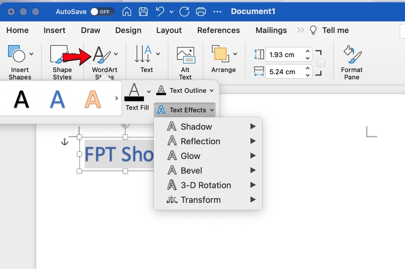The height and width of the screenshot is (269, 405).
Task: Switch to the References tab
Action: [x=219, y=30]
